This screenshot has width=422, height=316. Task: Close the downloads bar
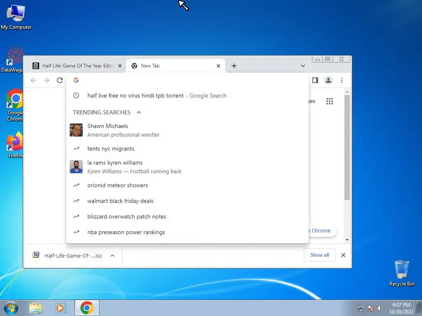tap(343, 255)
